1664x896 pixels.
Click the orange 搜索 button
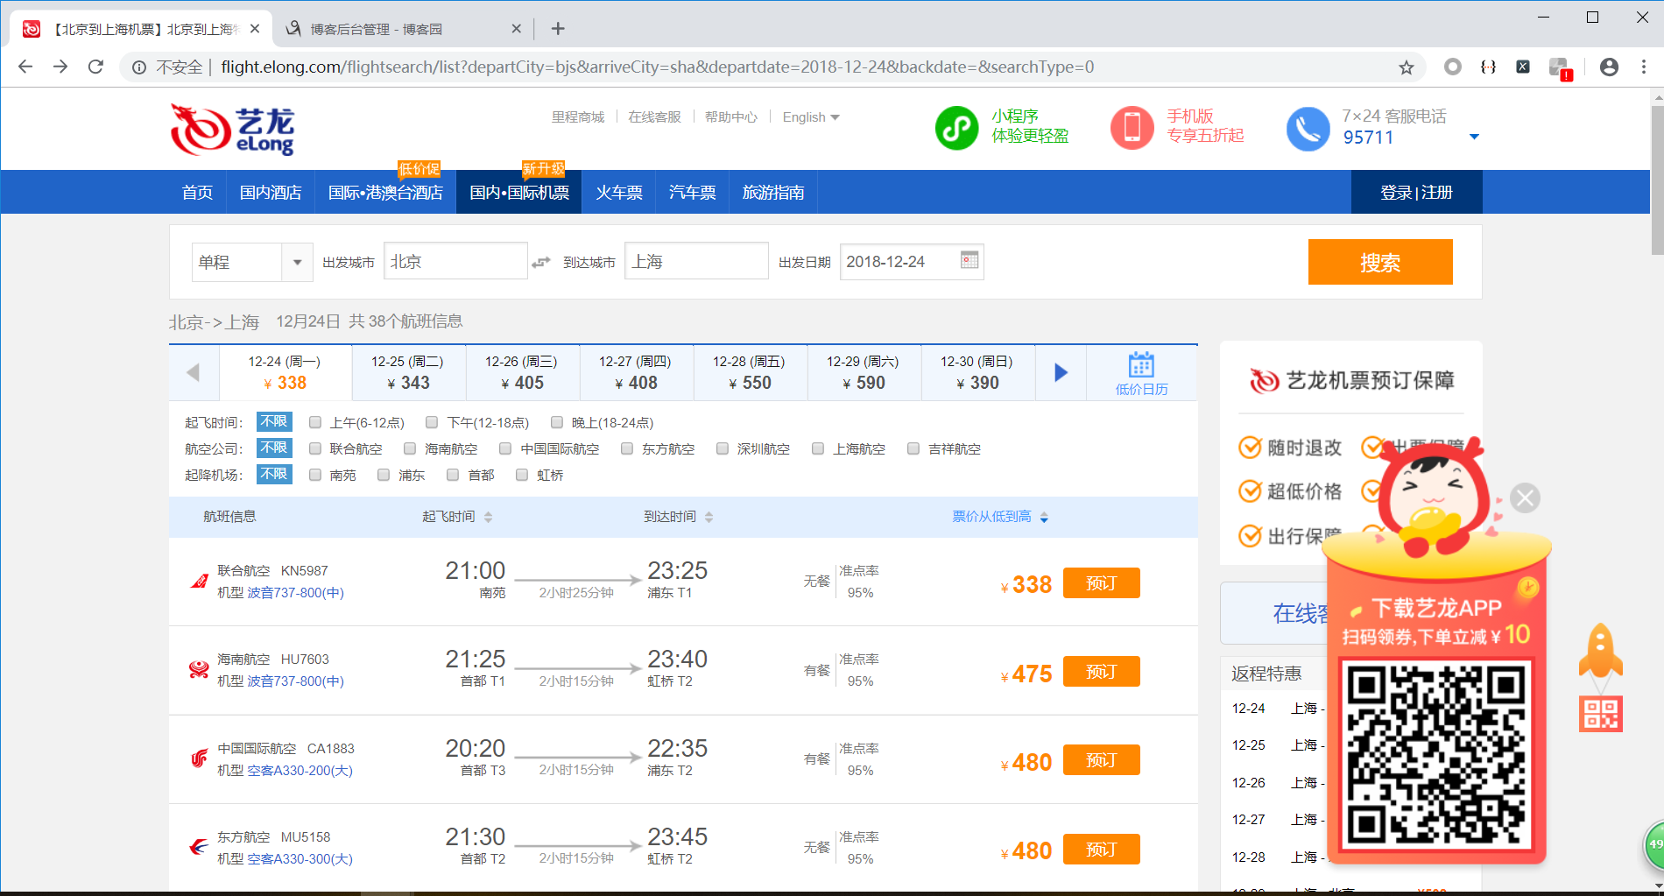1380,262
